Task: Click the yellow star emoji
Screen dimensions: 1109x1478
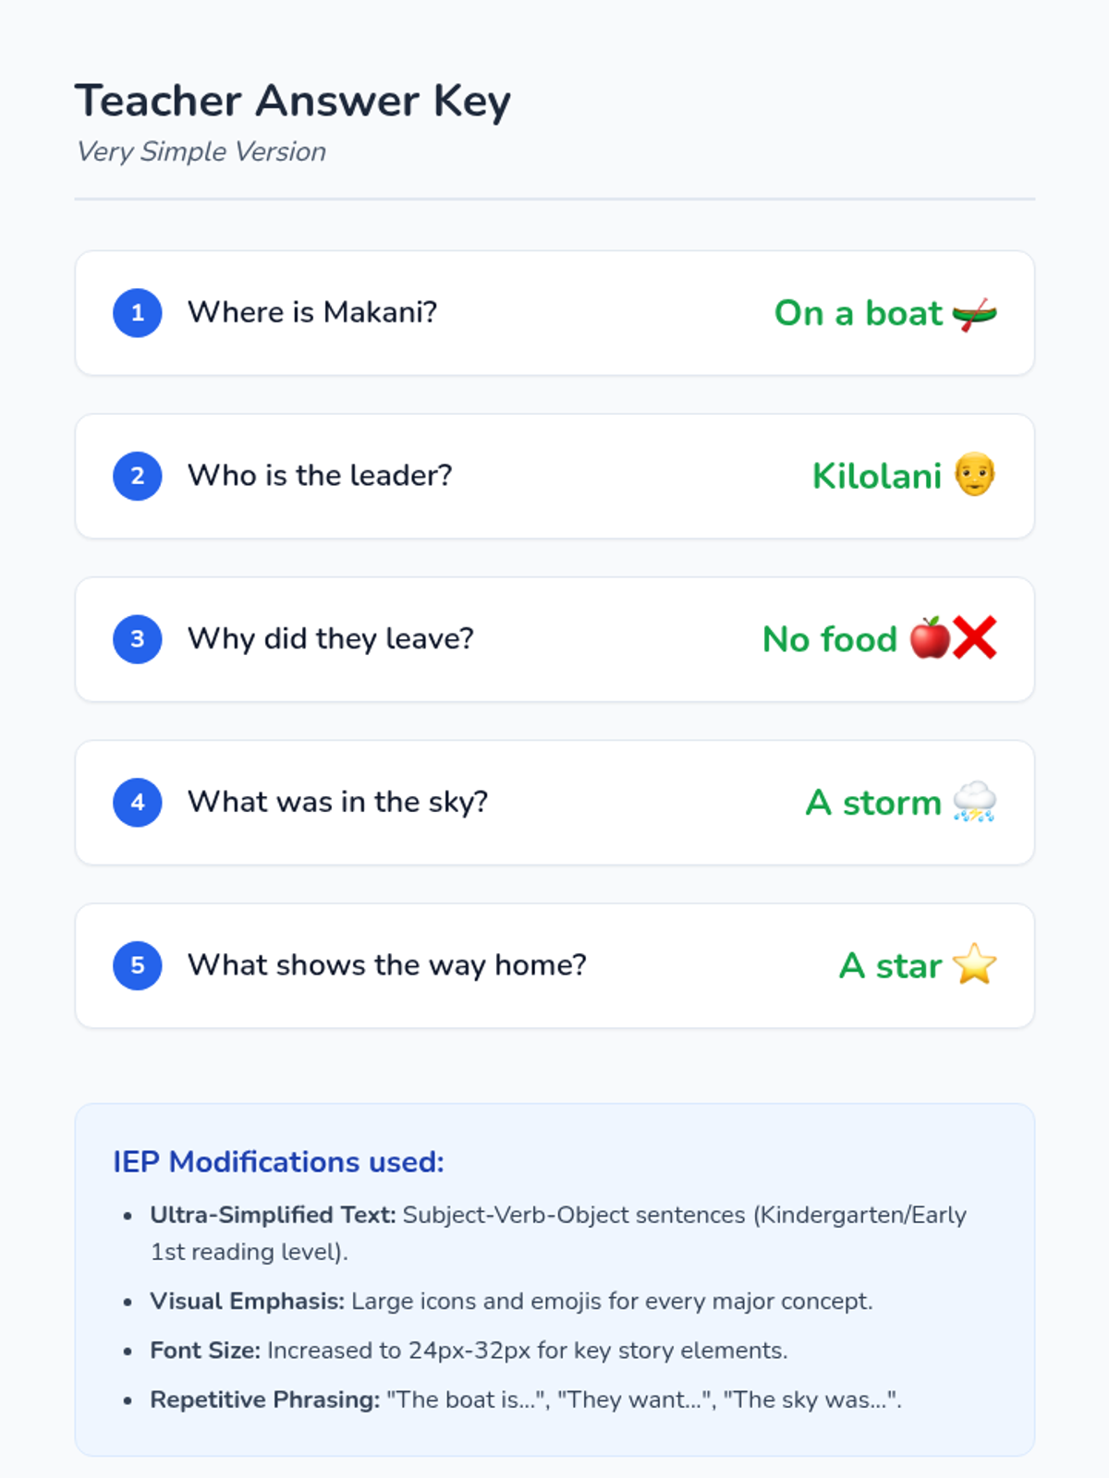Action: (x=974, y=964)
